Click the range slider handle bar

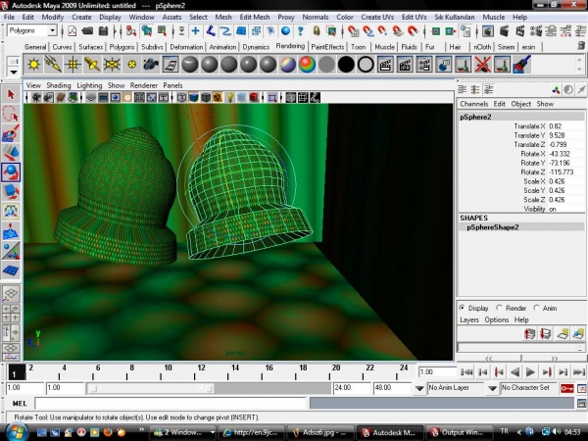[x=151, y=388]
